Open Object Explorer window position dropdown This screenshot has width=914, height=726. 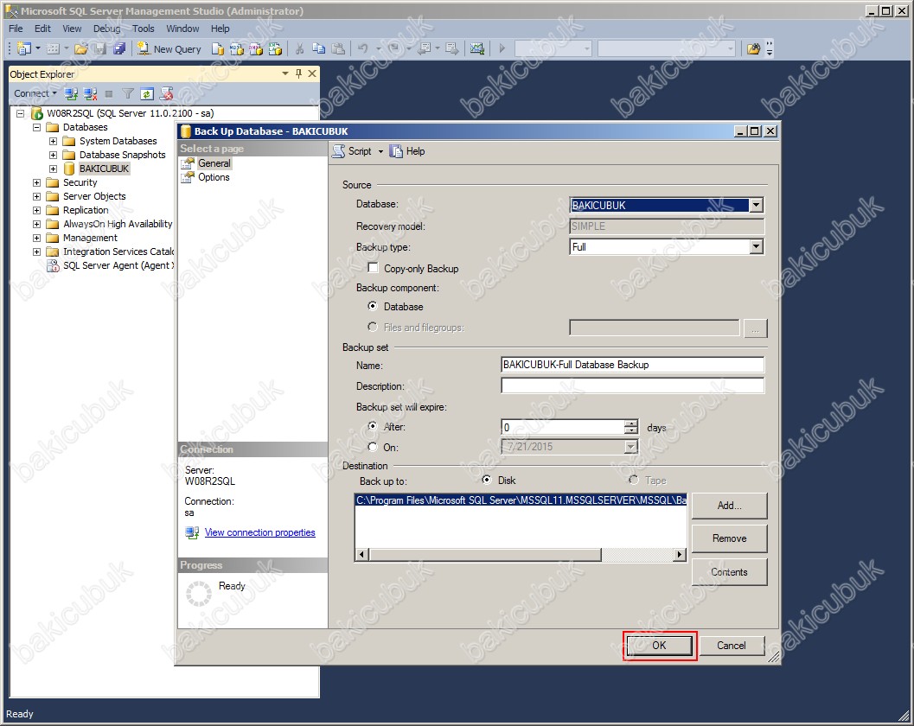point(285,73)
